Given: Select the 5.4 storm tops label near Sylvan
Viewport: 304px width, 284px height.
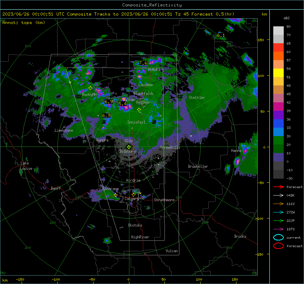Looking at the screenshot, I should 123,104.
